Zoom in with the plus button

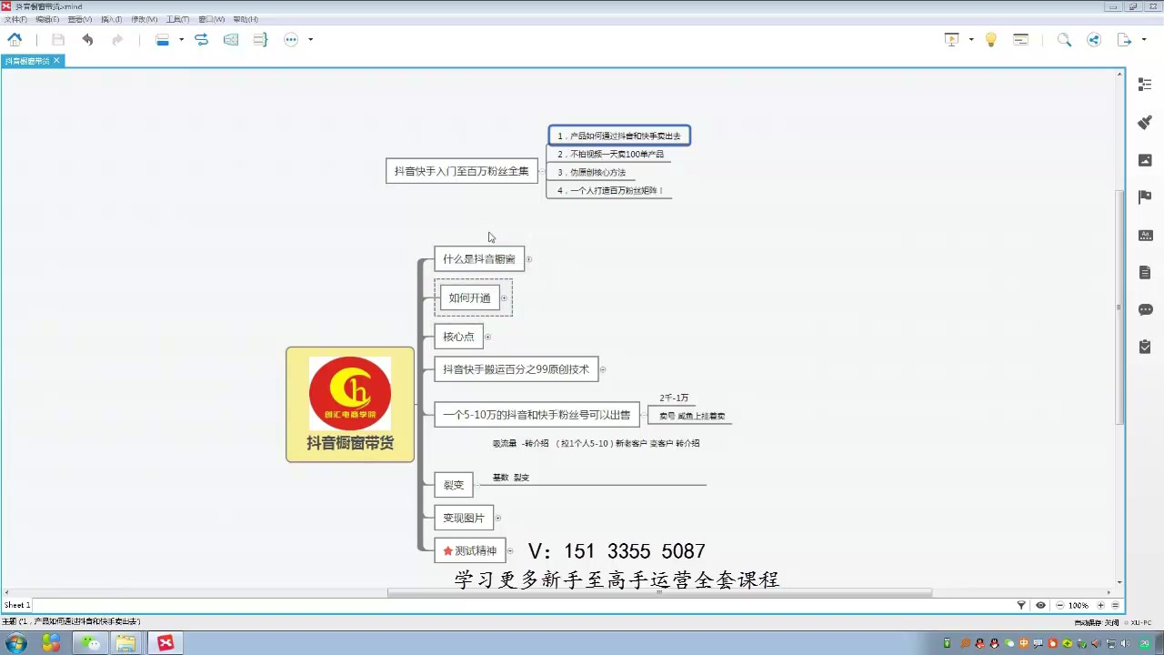tap(1100, 605)
